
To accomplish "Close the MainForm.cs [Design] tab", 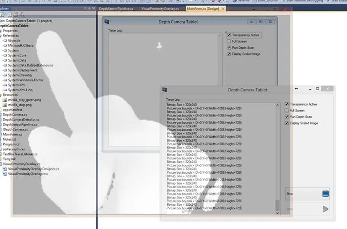I will click(x=223, y=9).
